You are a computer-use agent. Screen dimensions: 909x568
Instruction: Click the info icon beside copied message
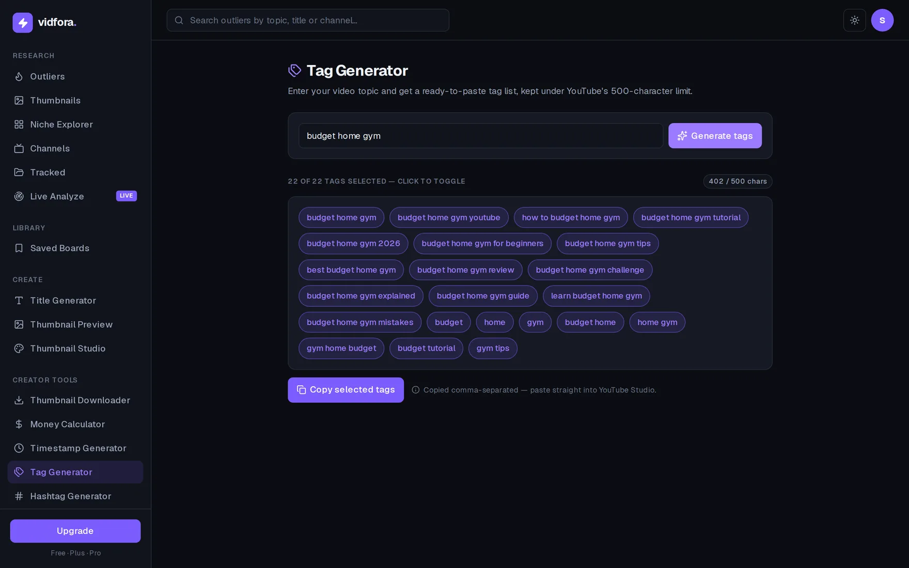(415, 390)
